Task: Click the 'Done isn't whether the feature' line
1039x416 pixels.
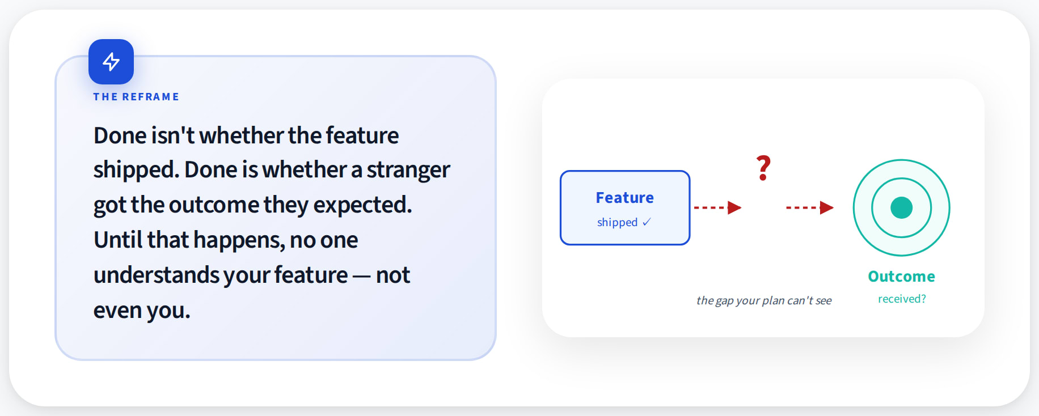Action: tap(246, 135)
